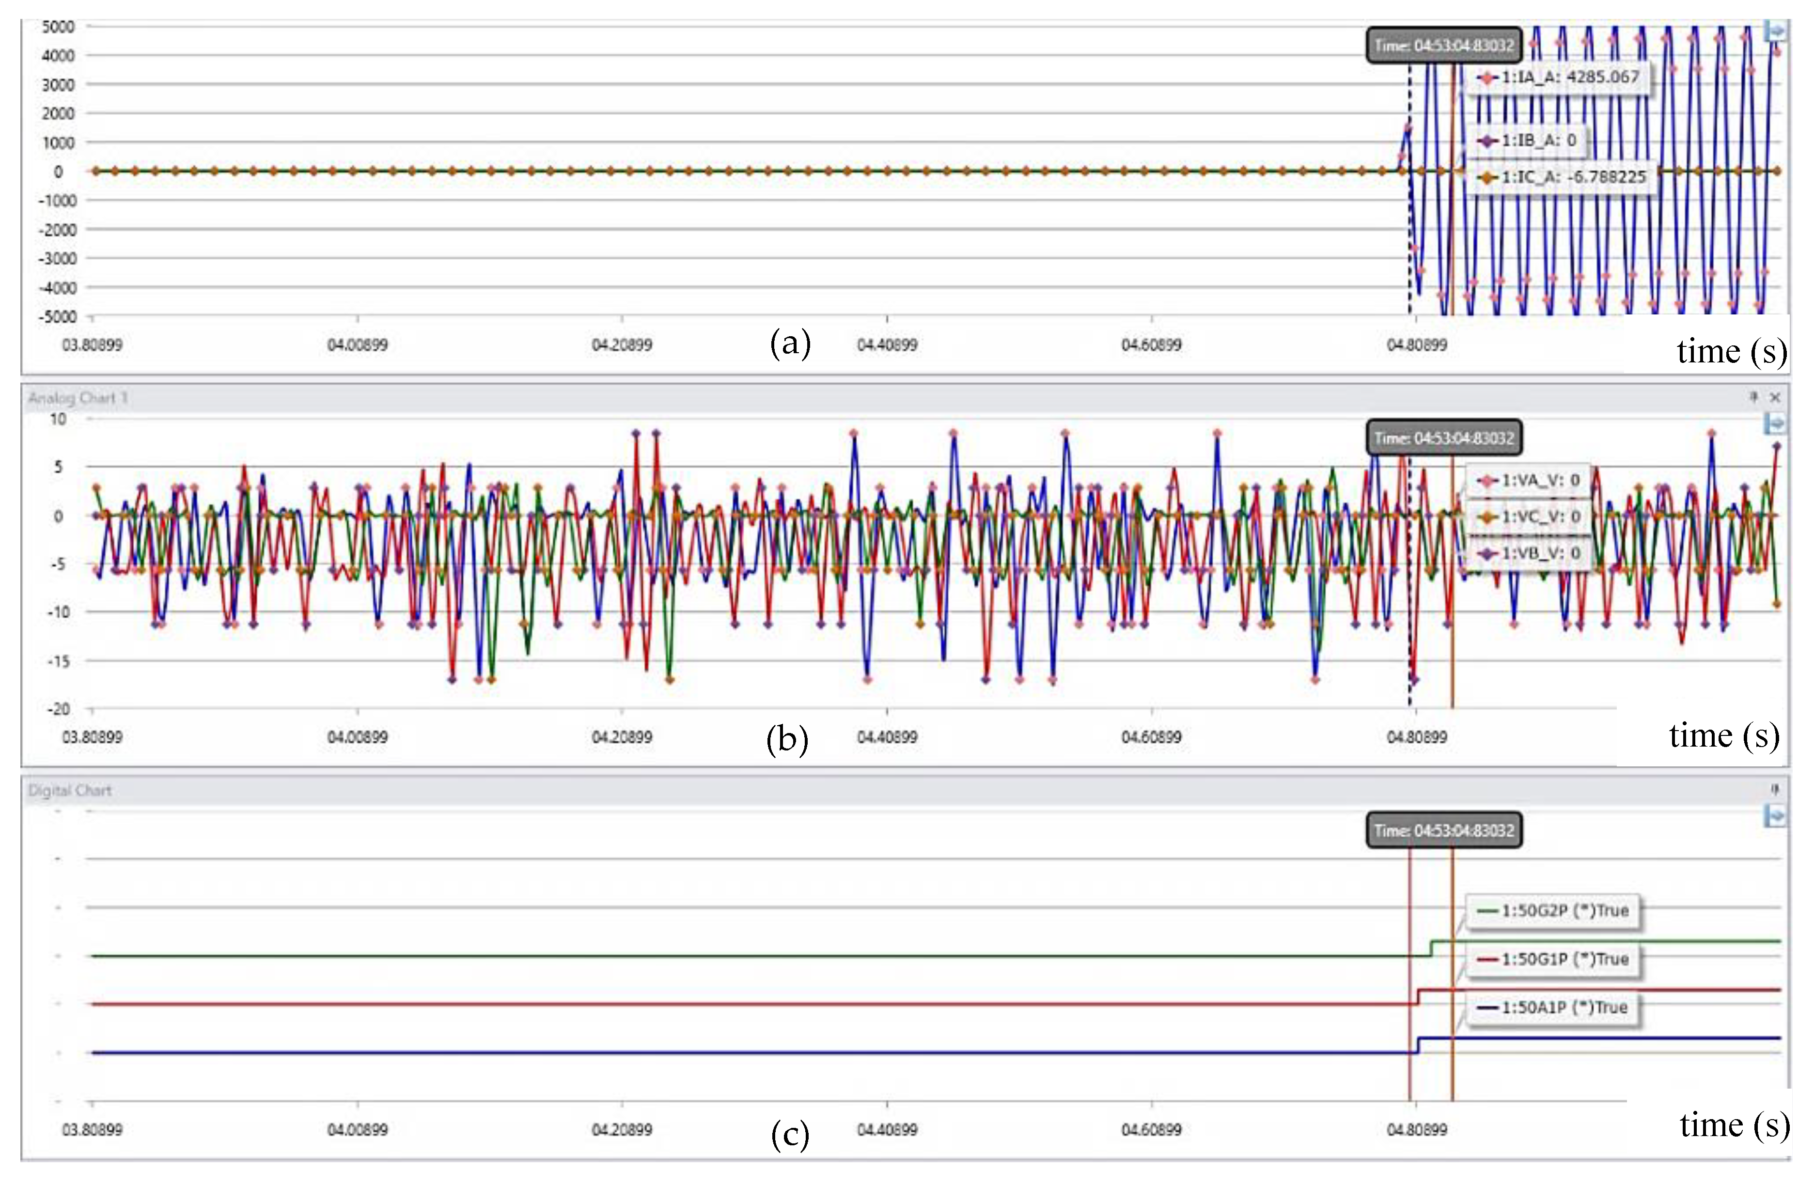This screenshot has width=1814, height=1186.
Task: Click 04.60899 on the Digital Chart's time axis
Action: click(1152, 1130)
